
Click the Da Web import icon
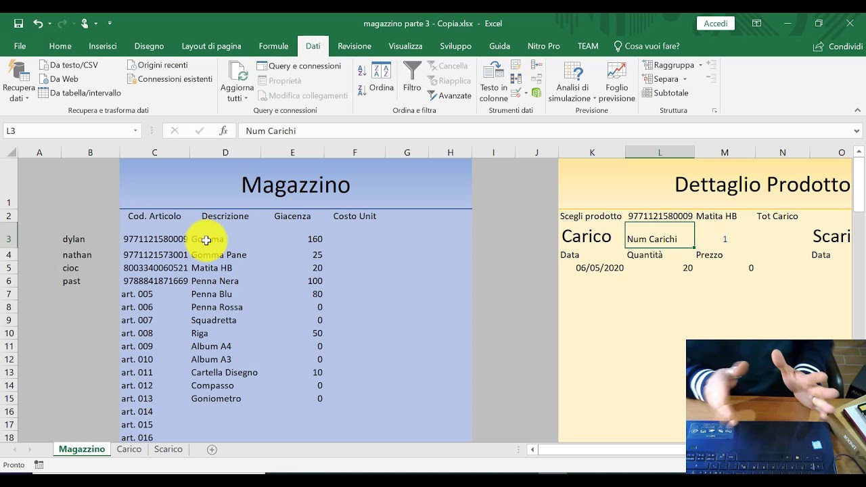coord(45,79)
